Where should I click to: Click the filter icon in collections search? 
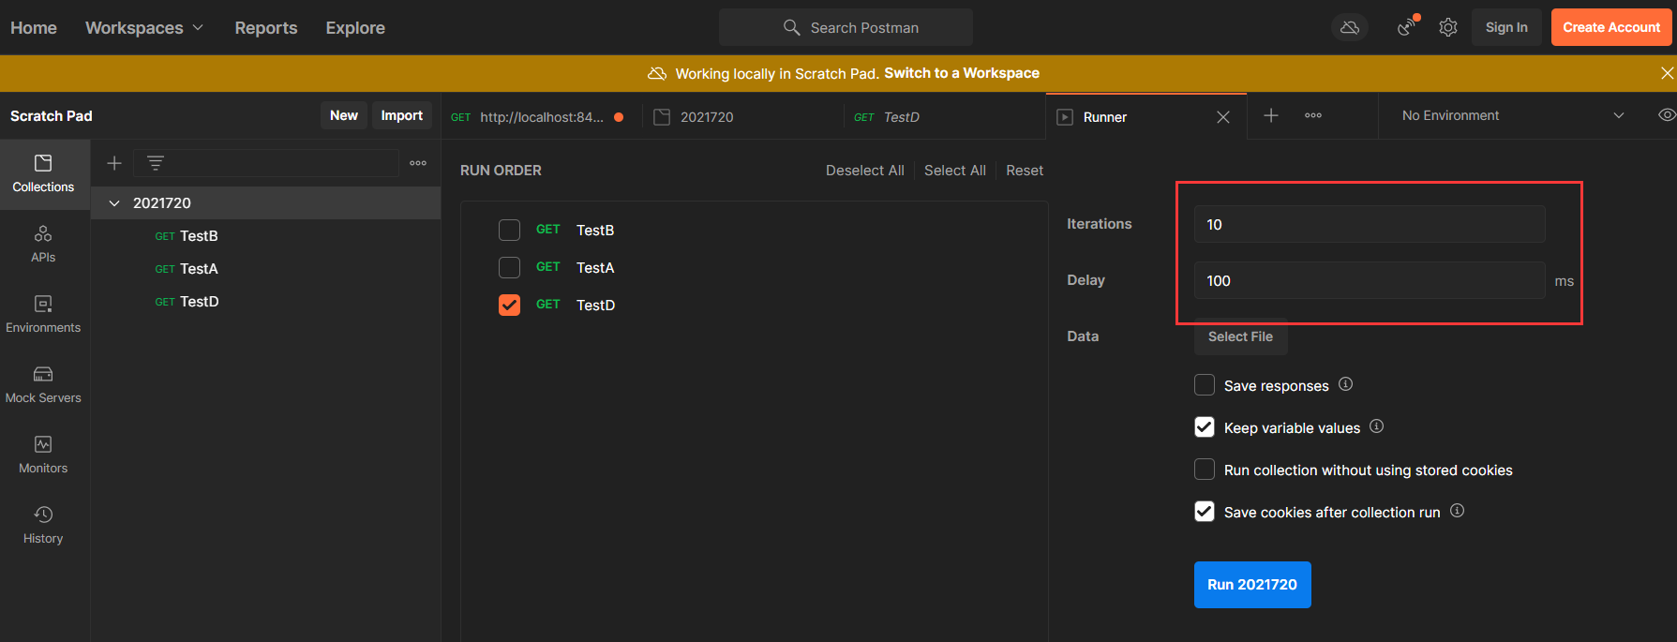click(156, 163)
